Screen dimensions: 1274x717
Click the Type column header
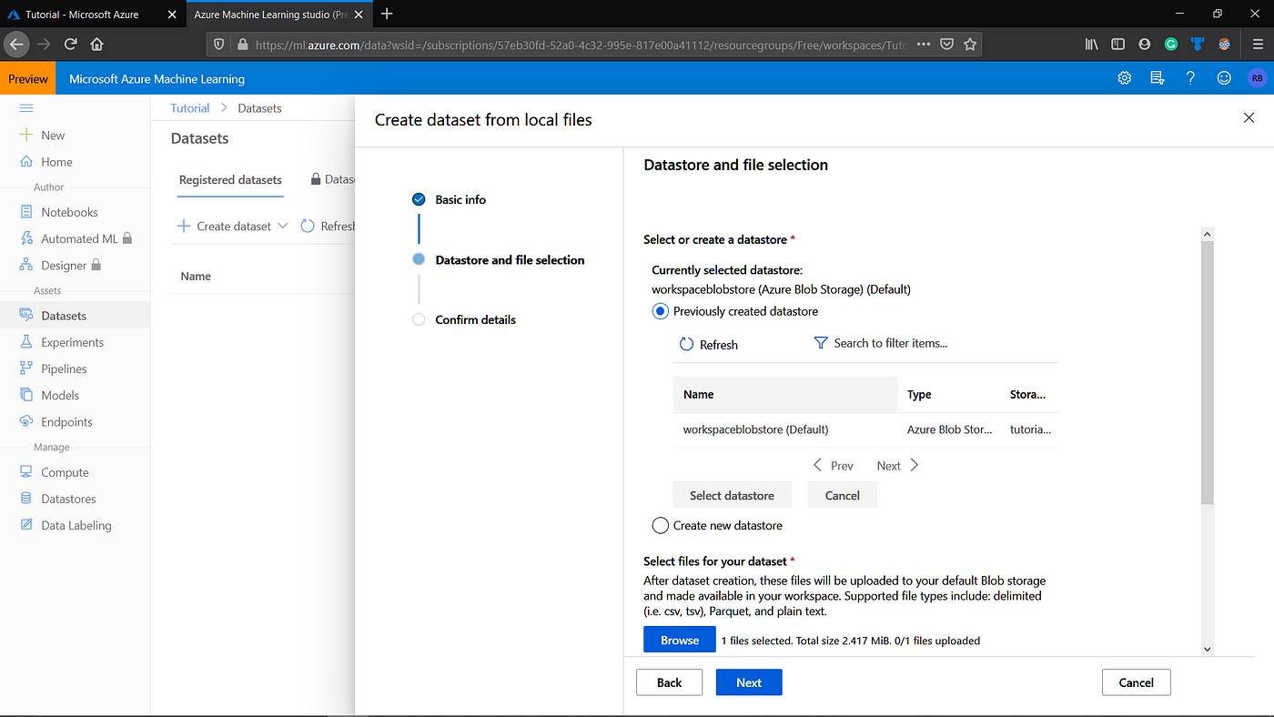coord(919,395)
